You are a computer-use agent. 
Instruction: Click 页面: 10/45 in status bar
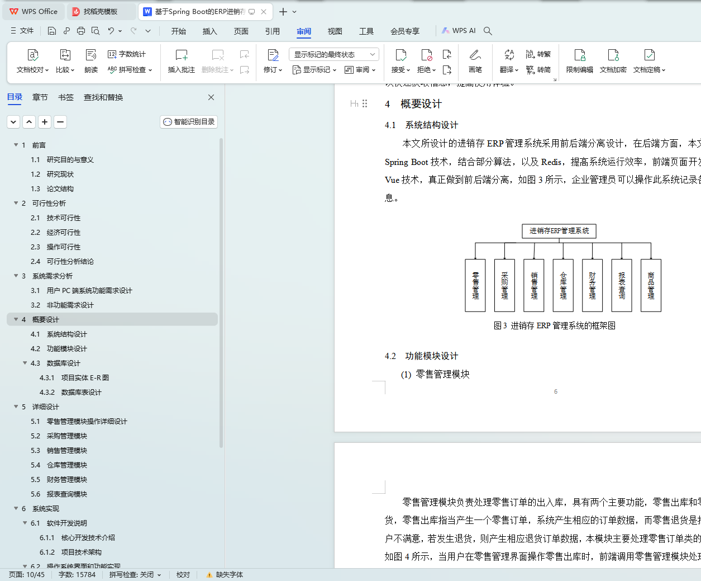click(x=27, y=575)
